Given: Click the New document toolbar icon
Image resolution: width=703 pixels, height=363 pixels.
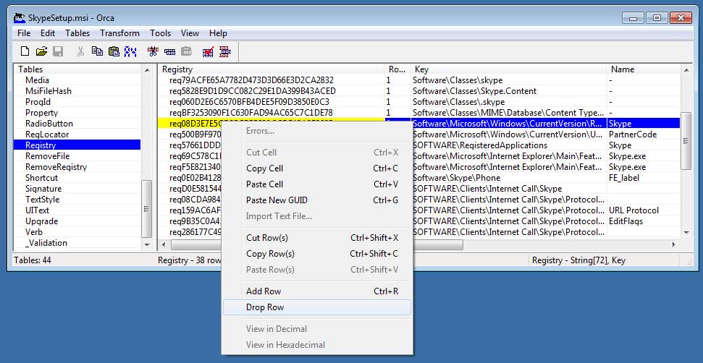Looking at the screenshot, I should 25,51.
